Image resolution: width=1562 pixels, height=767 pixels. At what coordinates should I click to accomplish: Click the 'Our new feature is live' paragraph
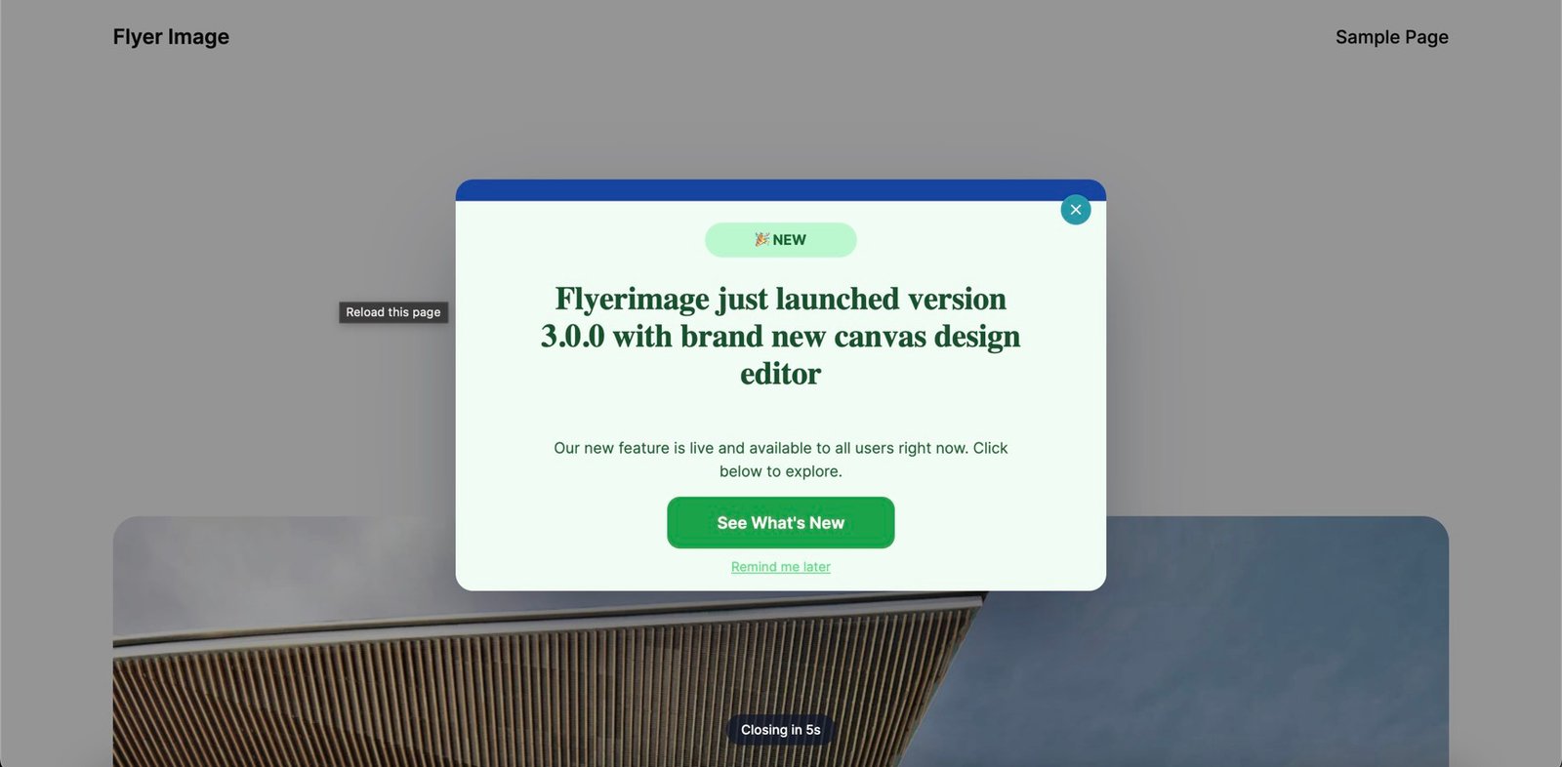tap(781, 460)
